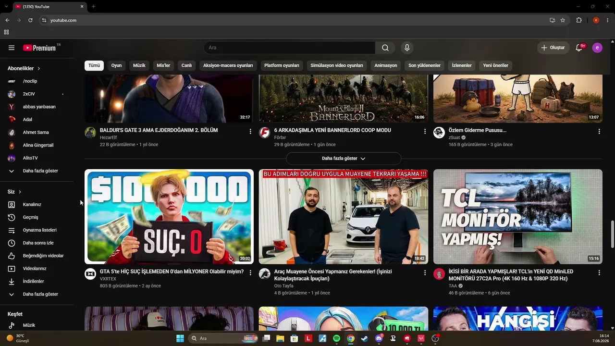Viewport: 615px width, 346px height.
Task: Click the Oluştur create button
Action: pyautogui.click(x=553, y=48)
